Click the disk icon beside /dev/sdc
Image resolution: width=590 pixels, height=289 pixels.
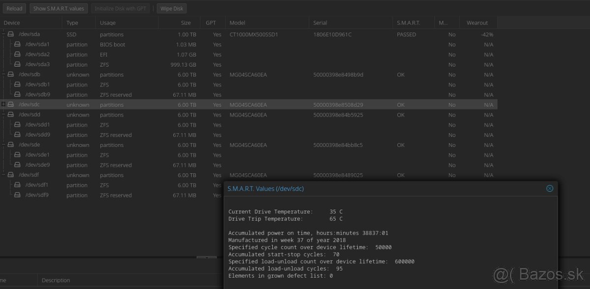[x=11, y=105]
